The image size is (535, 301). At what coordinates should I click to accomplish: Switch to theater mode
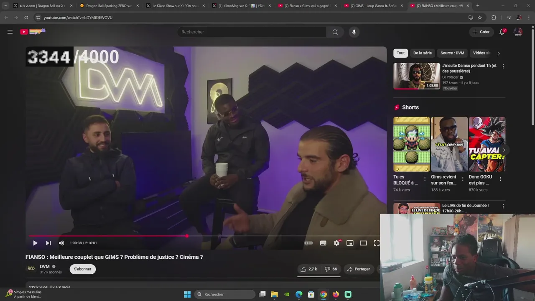click(x=363, y=243)
